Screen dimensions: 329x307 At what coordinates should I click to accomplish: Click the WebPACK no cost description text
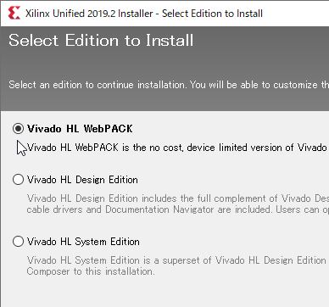tap(178, 148)
